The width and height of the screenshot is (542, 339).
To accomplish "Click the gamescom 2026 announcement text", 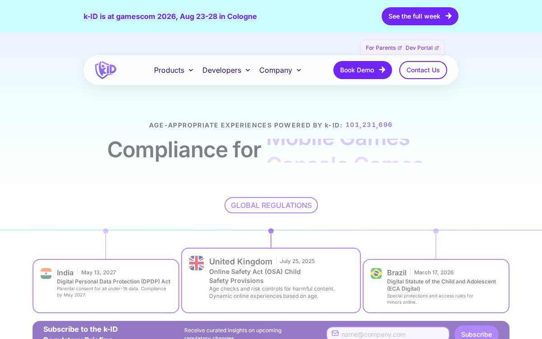I will coord(170,16).
